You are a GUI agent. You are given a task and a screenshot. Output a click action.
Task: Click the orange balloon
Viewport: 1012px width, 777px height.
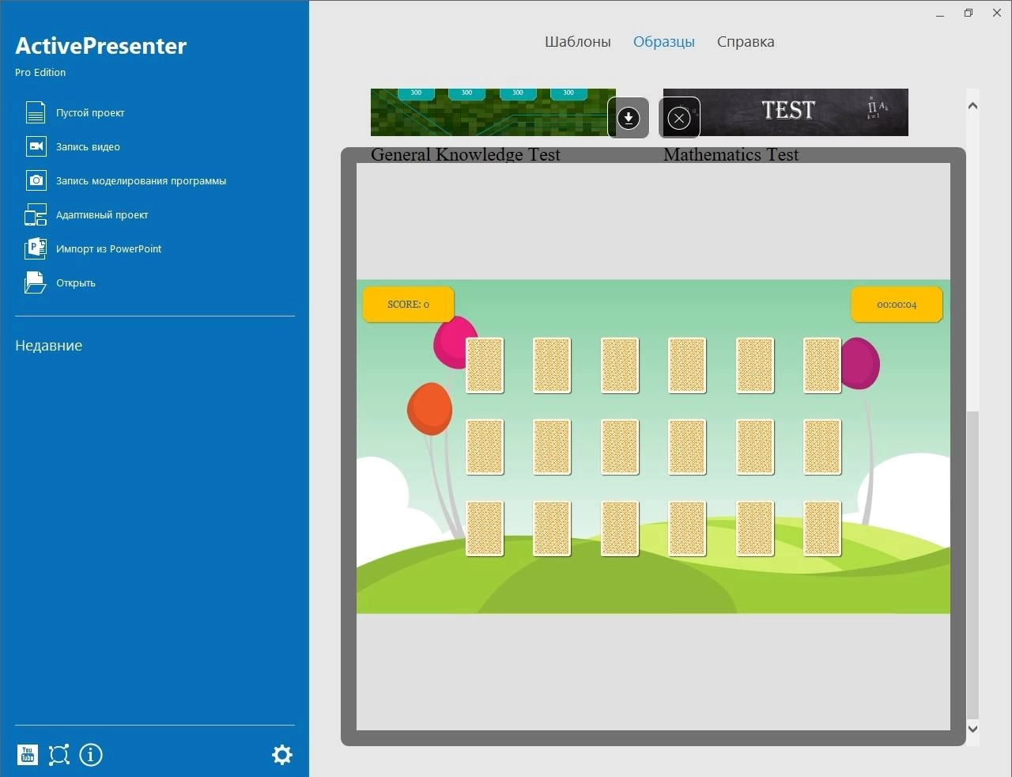pos(429,409)
